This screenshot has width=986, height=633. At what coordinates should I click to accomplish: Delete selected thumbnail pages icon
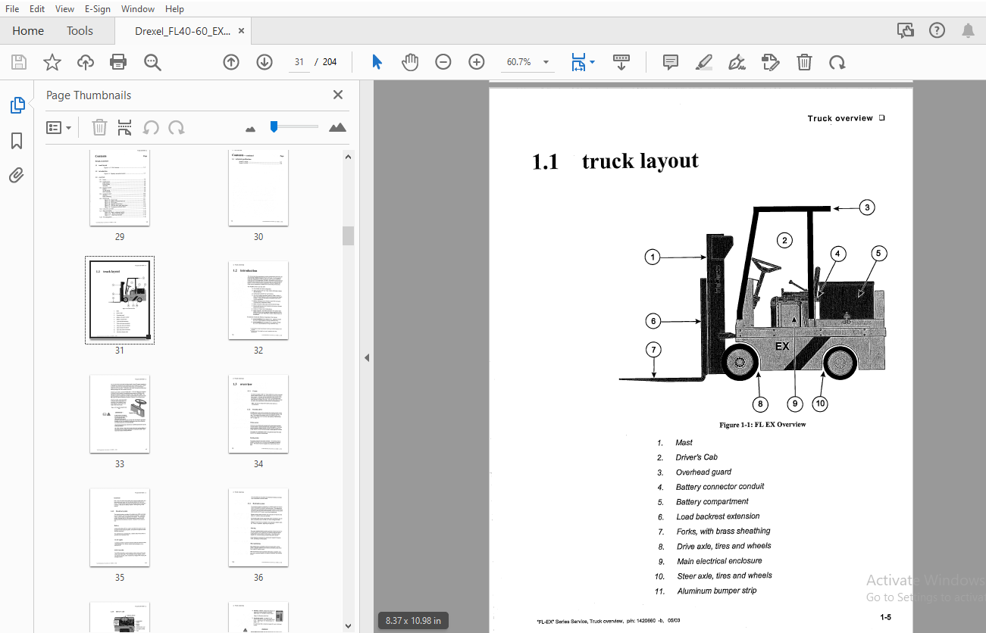point(99,127)
